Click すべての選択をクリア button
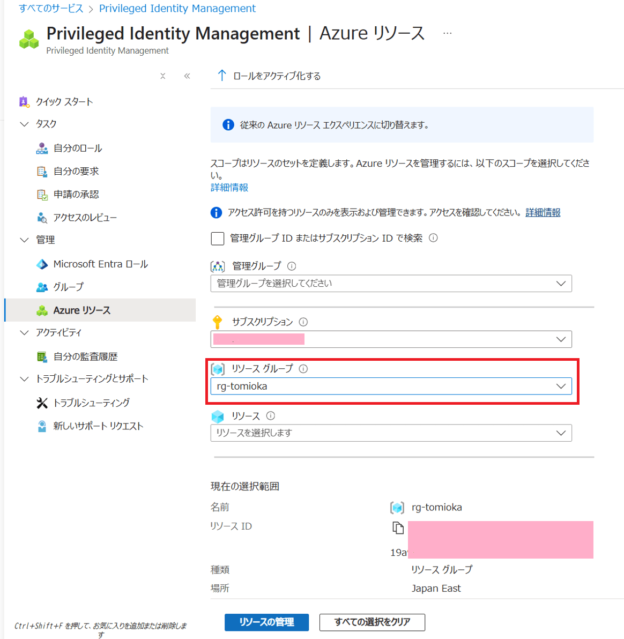 click(x=372, y=622)
